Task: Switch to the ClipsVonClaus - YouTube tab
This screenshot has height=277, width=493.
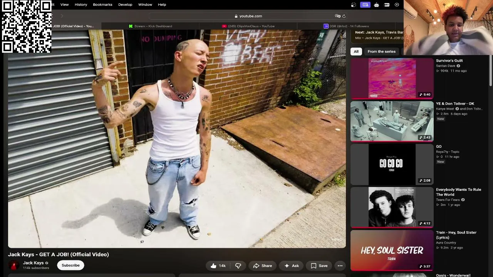Action: click(248, 26)
